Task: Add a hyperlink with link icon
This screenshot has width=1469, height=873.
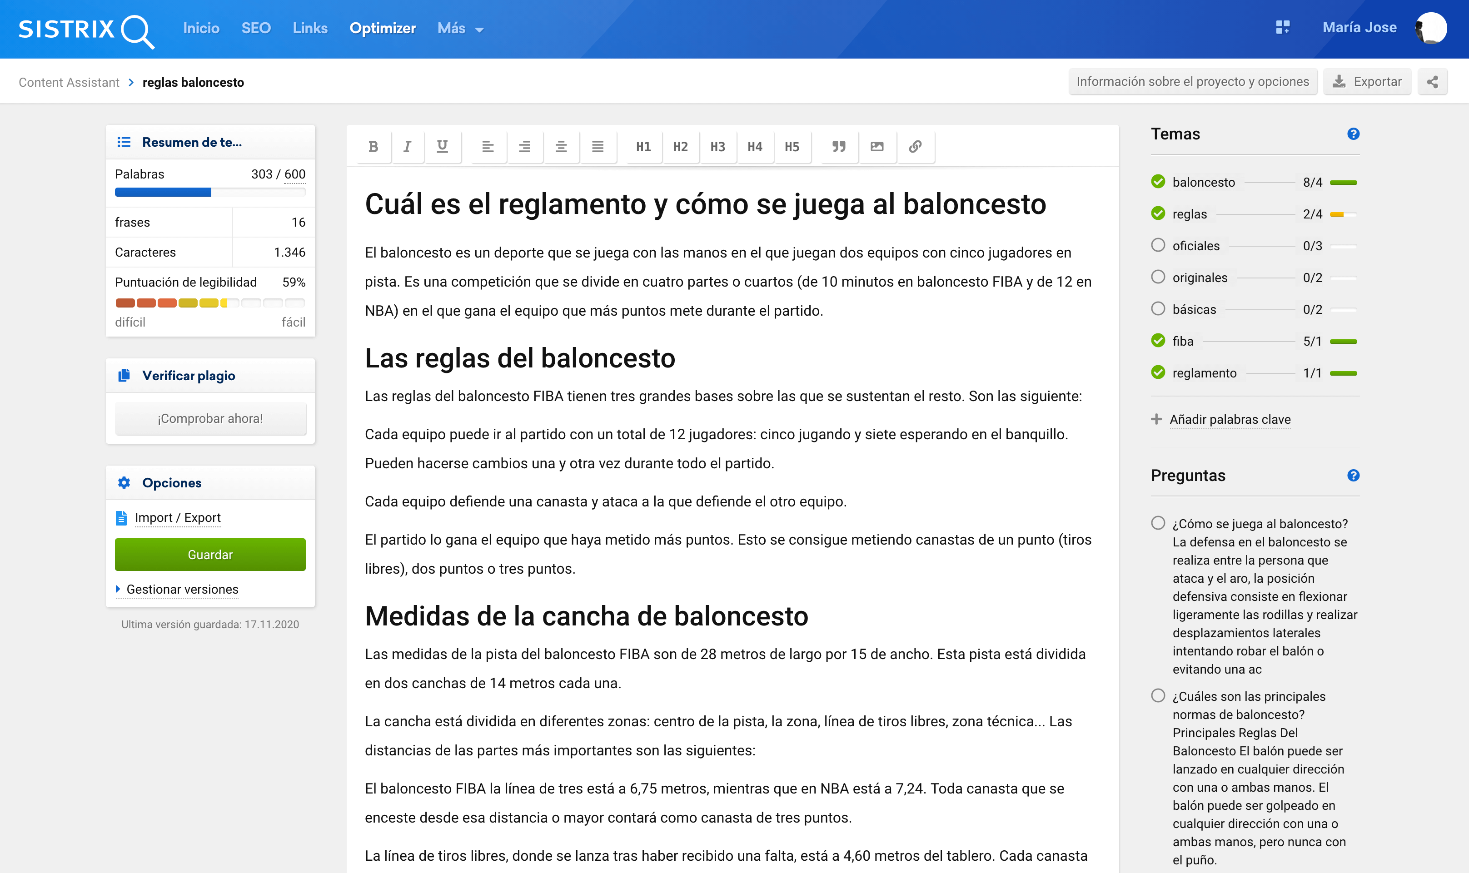Action: [x=915, y=146]
